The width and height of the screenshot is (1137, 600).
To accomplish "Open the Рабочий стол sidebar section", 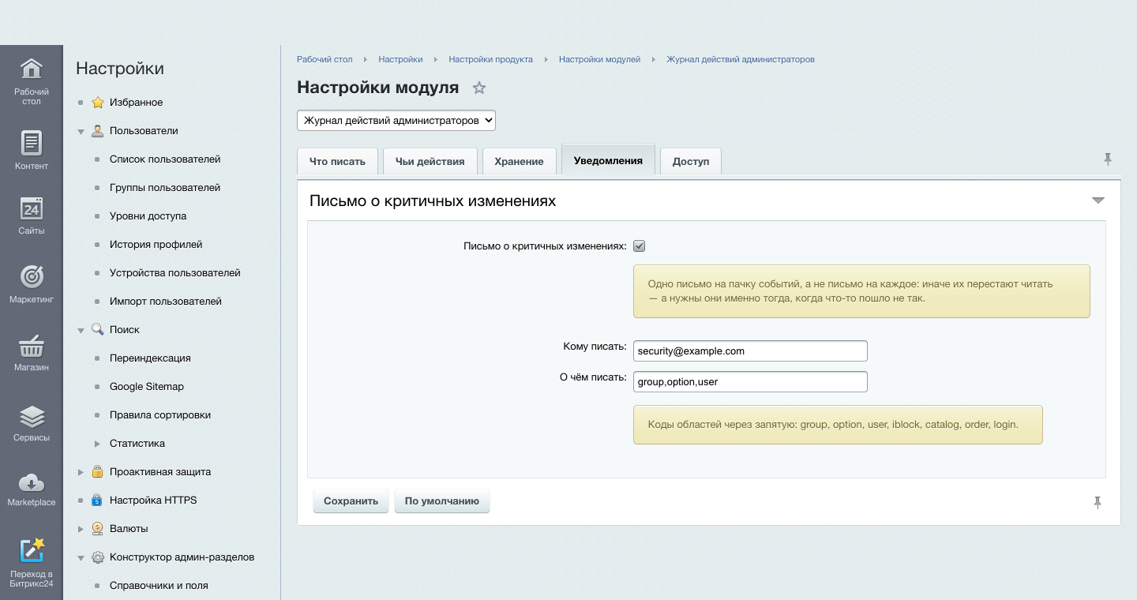I will pyautogui.click(x=31, y=81).
